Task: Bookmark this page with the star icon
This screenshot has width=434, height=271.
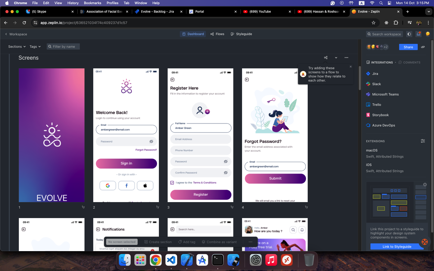Action: tap(374, 23)
